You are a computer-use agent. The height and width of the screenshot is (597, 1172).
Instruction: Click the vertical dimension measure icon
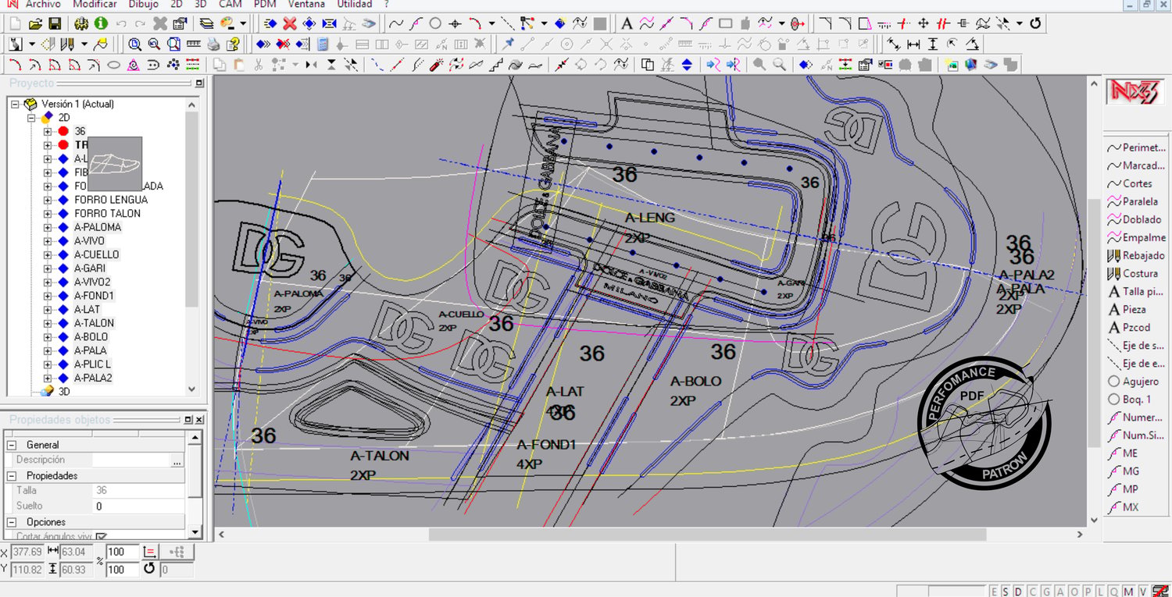point(933,44)
